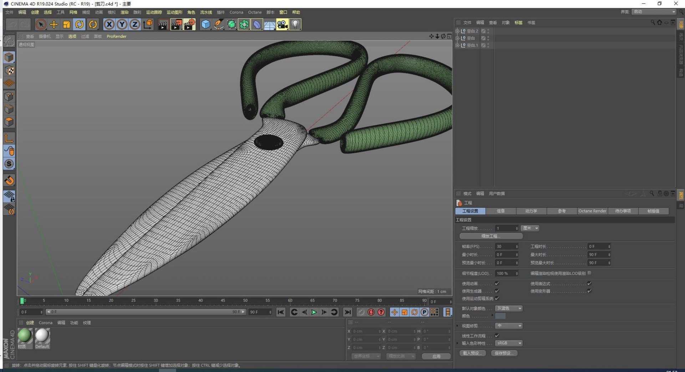Expand the 空白.2 object in the tree
The width and height of the screenshot is (685, 372).
[x=457, y=31]
